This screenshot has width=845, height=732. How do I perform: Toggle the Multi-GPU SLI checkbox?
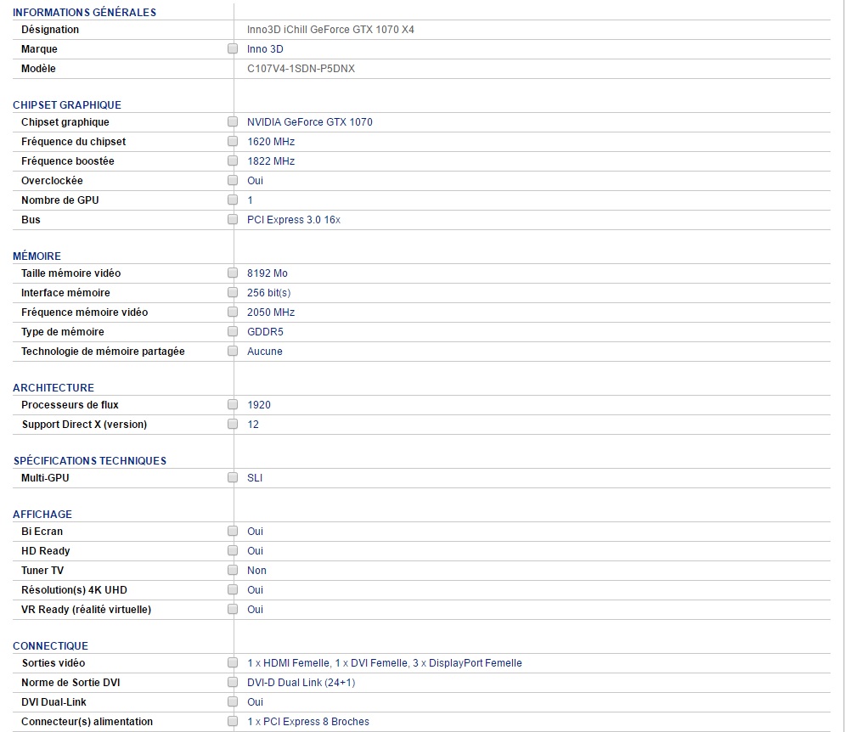(233, 478)
